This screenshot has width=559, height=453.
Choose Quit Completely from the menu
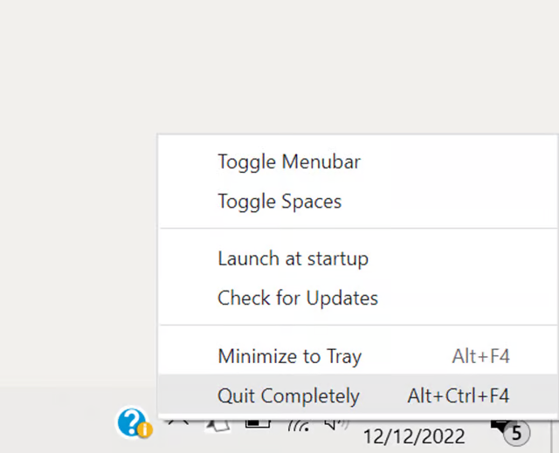pyautogui.click(x=288, y=395)
